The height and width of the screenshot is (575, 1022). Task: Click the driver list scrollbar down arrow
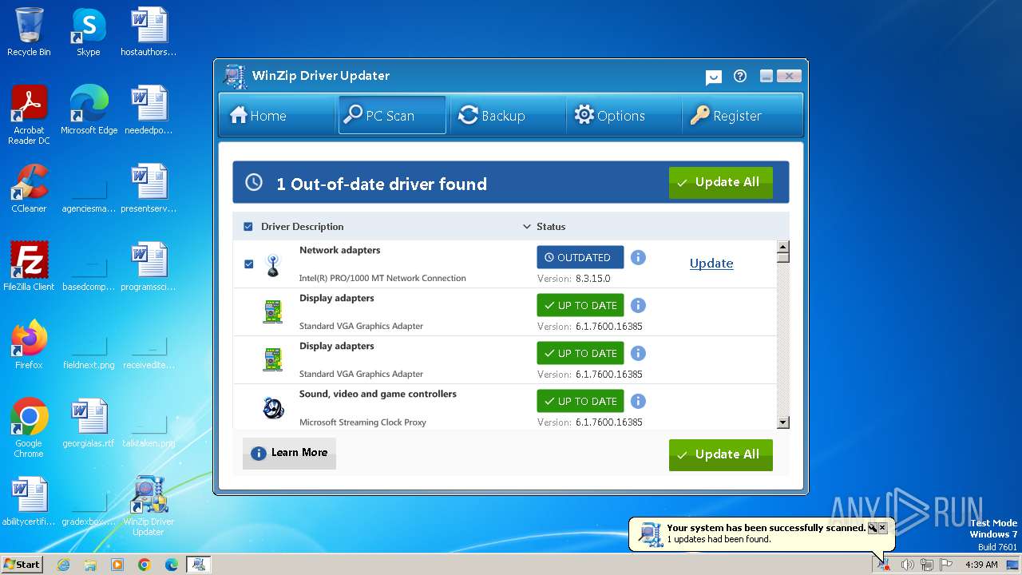coord(783,422)
